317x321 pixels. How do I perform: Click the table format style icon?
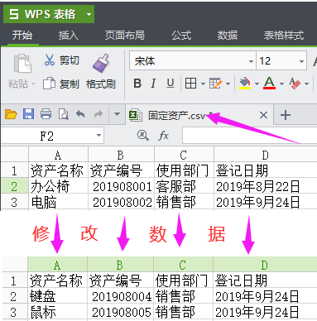pos(215,84)
